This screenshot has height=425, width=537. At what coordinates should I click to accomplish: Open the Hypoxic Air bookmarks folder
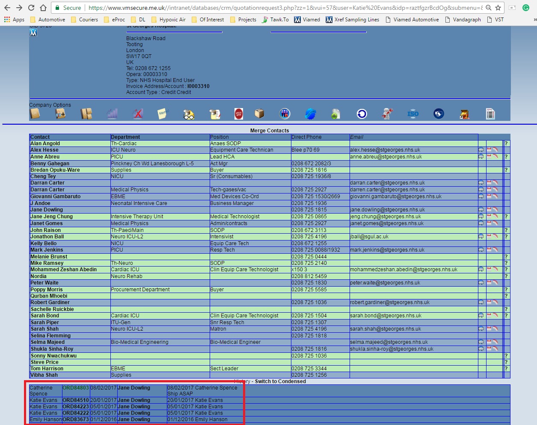pos(168,20)
